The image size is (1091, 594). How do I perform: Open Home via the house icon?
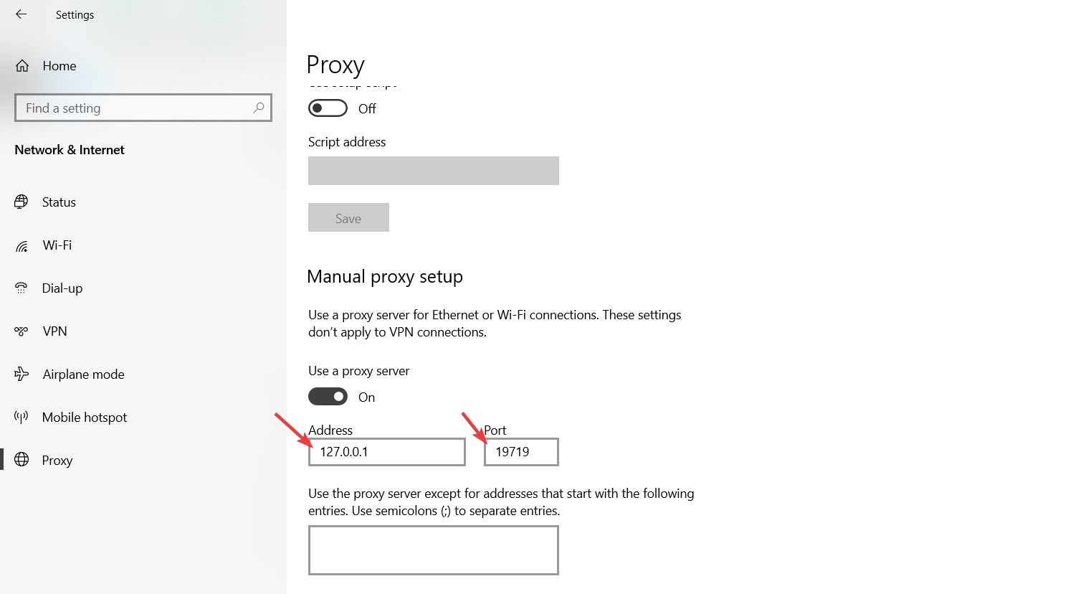(22, 66)
